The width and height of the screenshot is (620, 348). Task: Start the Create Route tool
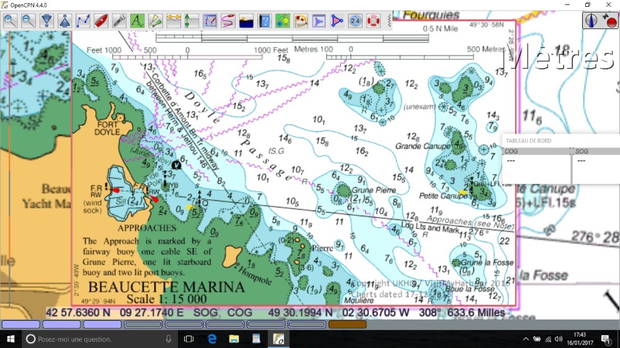(83, 20)
